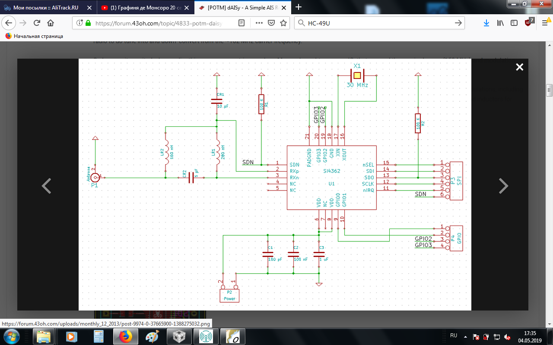This screenshot has width=553, height=345.
Task: Bookmark this page with the star icon
Action: coord(283,23)
